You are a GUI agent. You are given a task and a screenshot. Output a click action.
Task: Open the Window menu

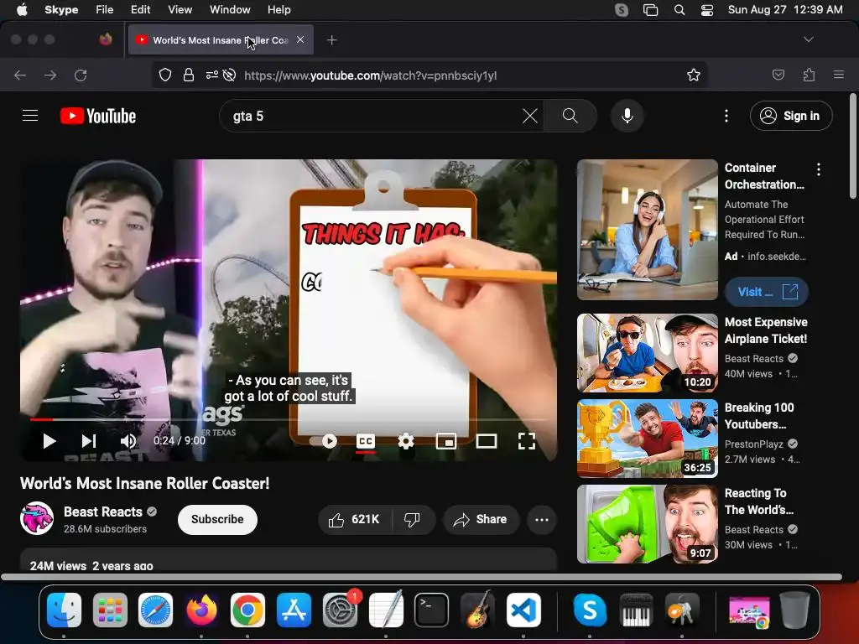230,10
